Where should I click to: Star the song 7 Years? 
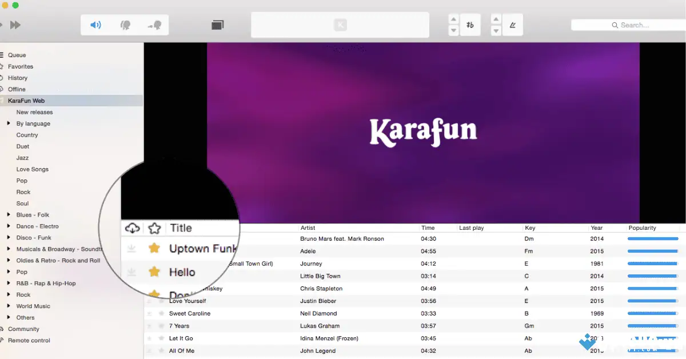tap(163, 325)
